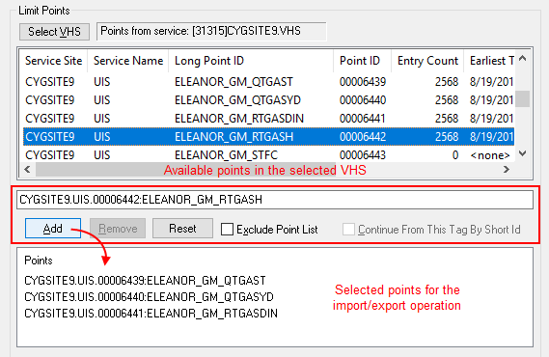This screenshot has height=357, width=549.
Task: Click the Points from service text field
Action: tap(211, 31)
